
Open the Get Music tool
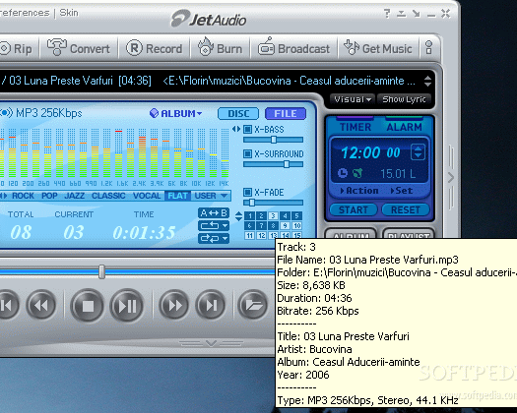point(378,48)
